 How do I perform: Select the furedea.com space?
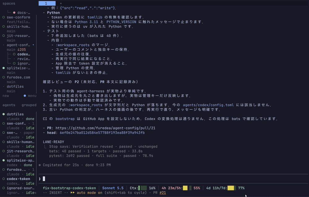[x=18, y=77]
